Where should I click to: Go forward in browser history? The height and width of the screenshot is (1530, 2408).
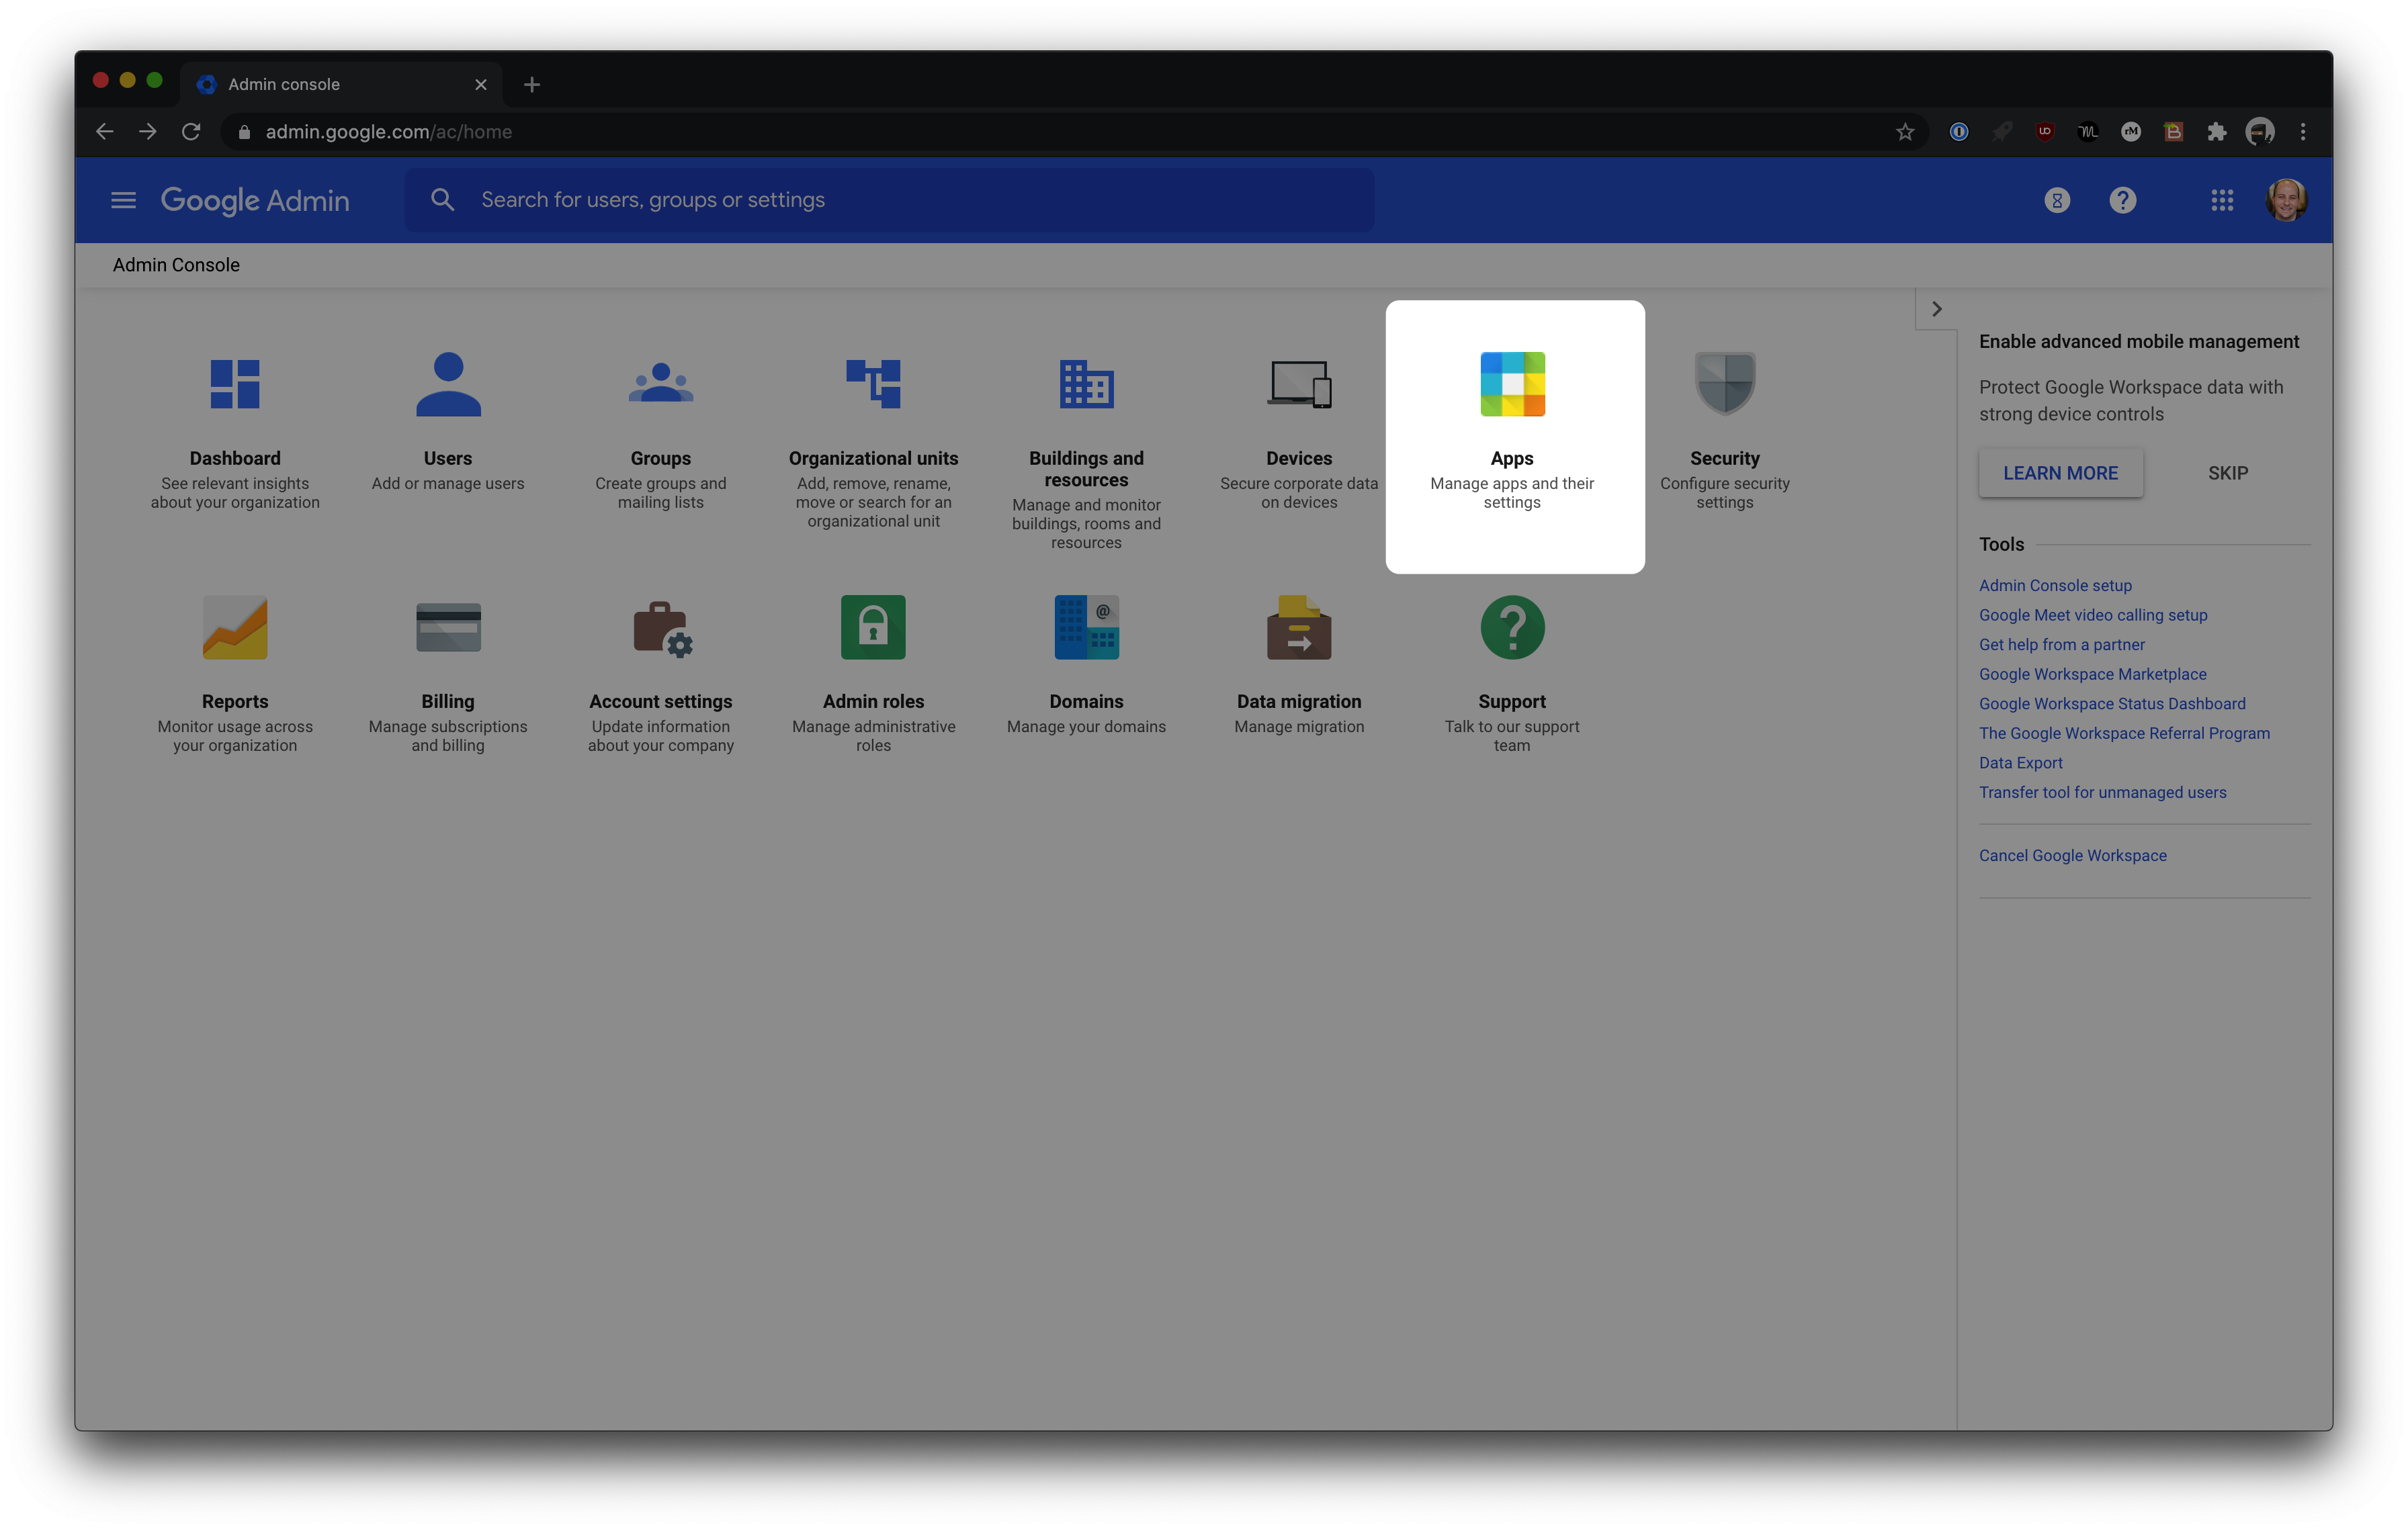coord(148,132)
